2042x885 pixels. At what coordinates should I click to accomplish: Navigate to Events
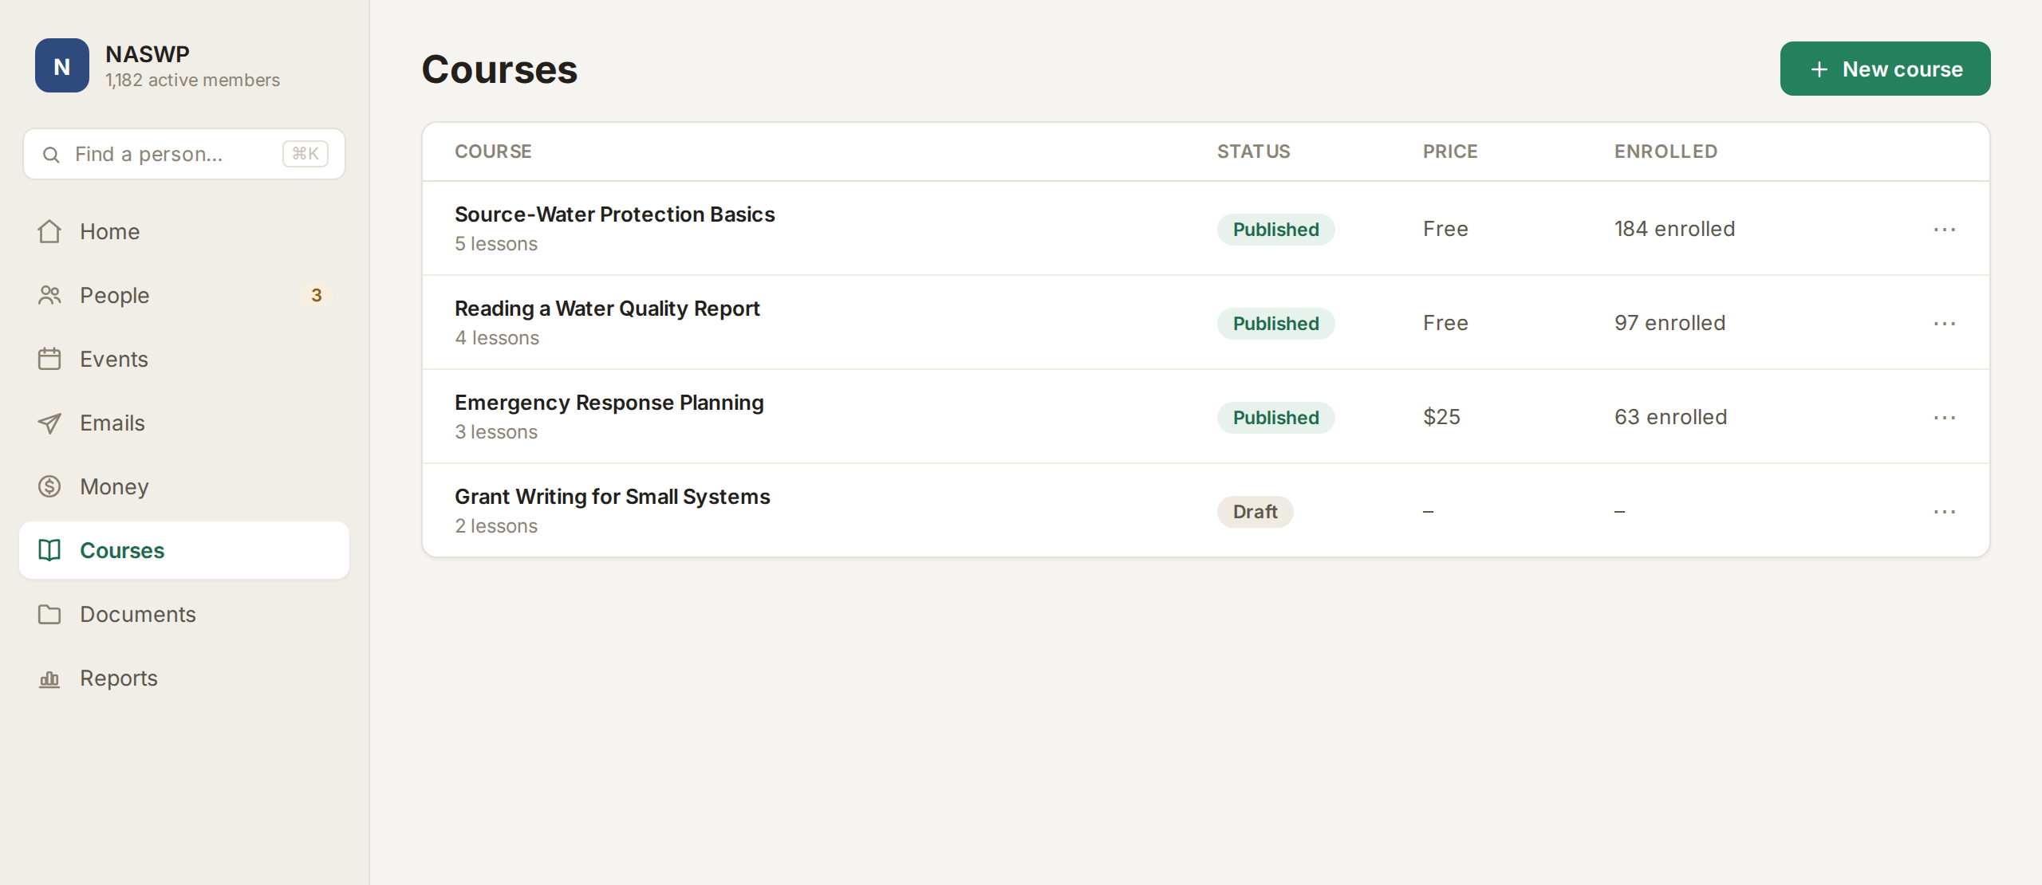point(184,359)
